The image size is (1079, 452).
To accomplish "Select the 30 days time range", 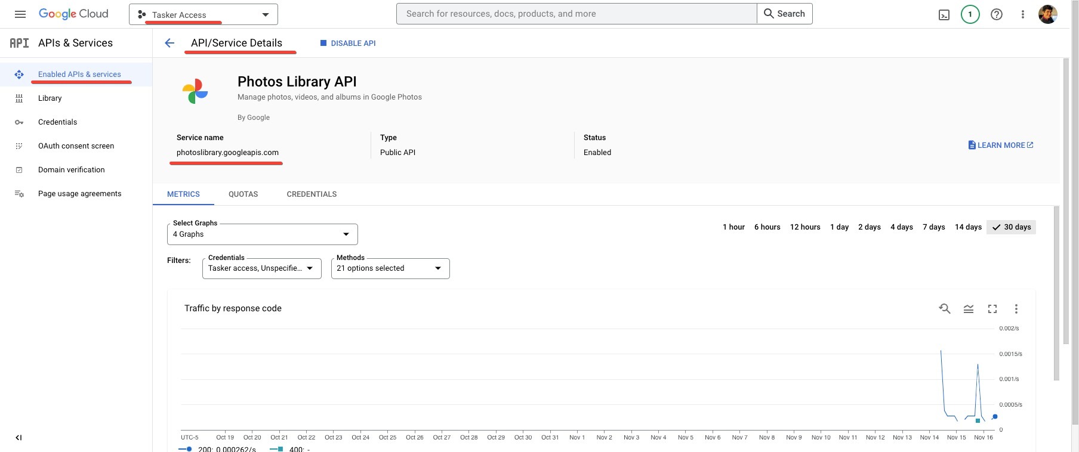I will coord(1012,227).
